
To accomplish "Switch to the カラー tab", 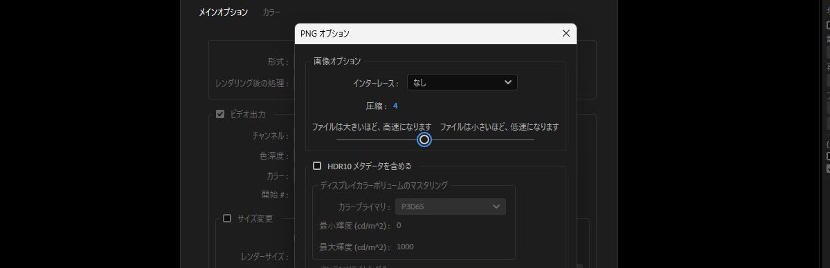I will pos(271,12).
